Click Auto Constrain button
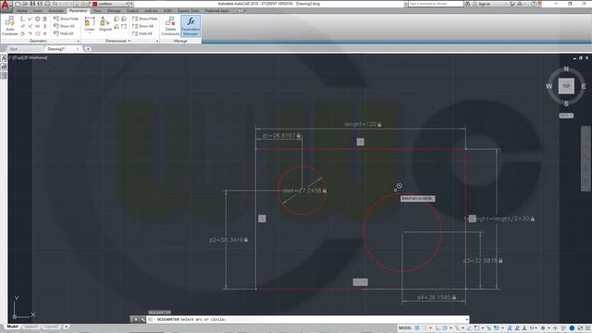This screenshot has width=592, height=333. point(10,26)
